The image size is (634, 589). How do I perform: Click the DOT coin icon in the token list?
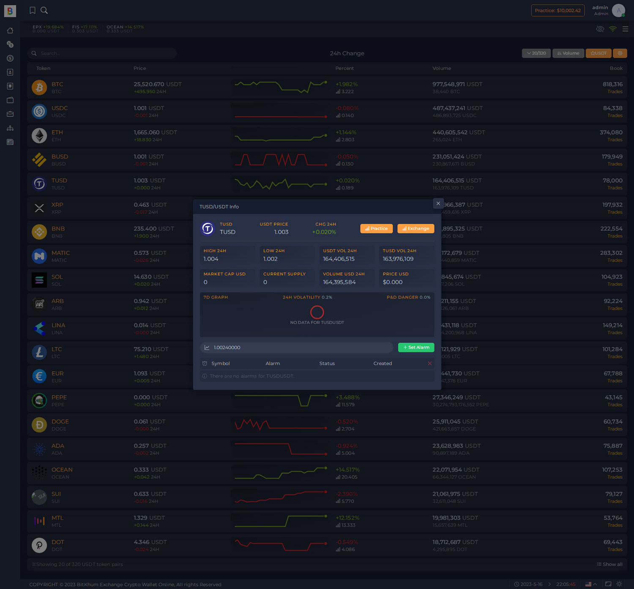(39, 545)
